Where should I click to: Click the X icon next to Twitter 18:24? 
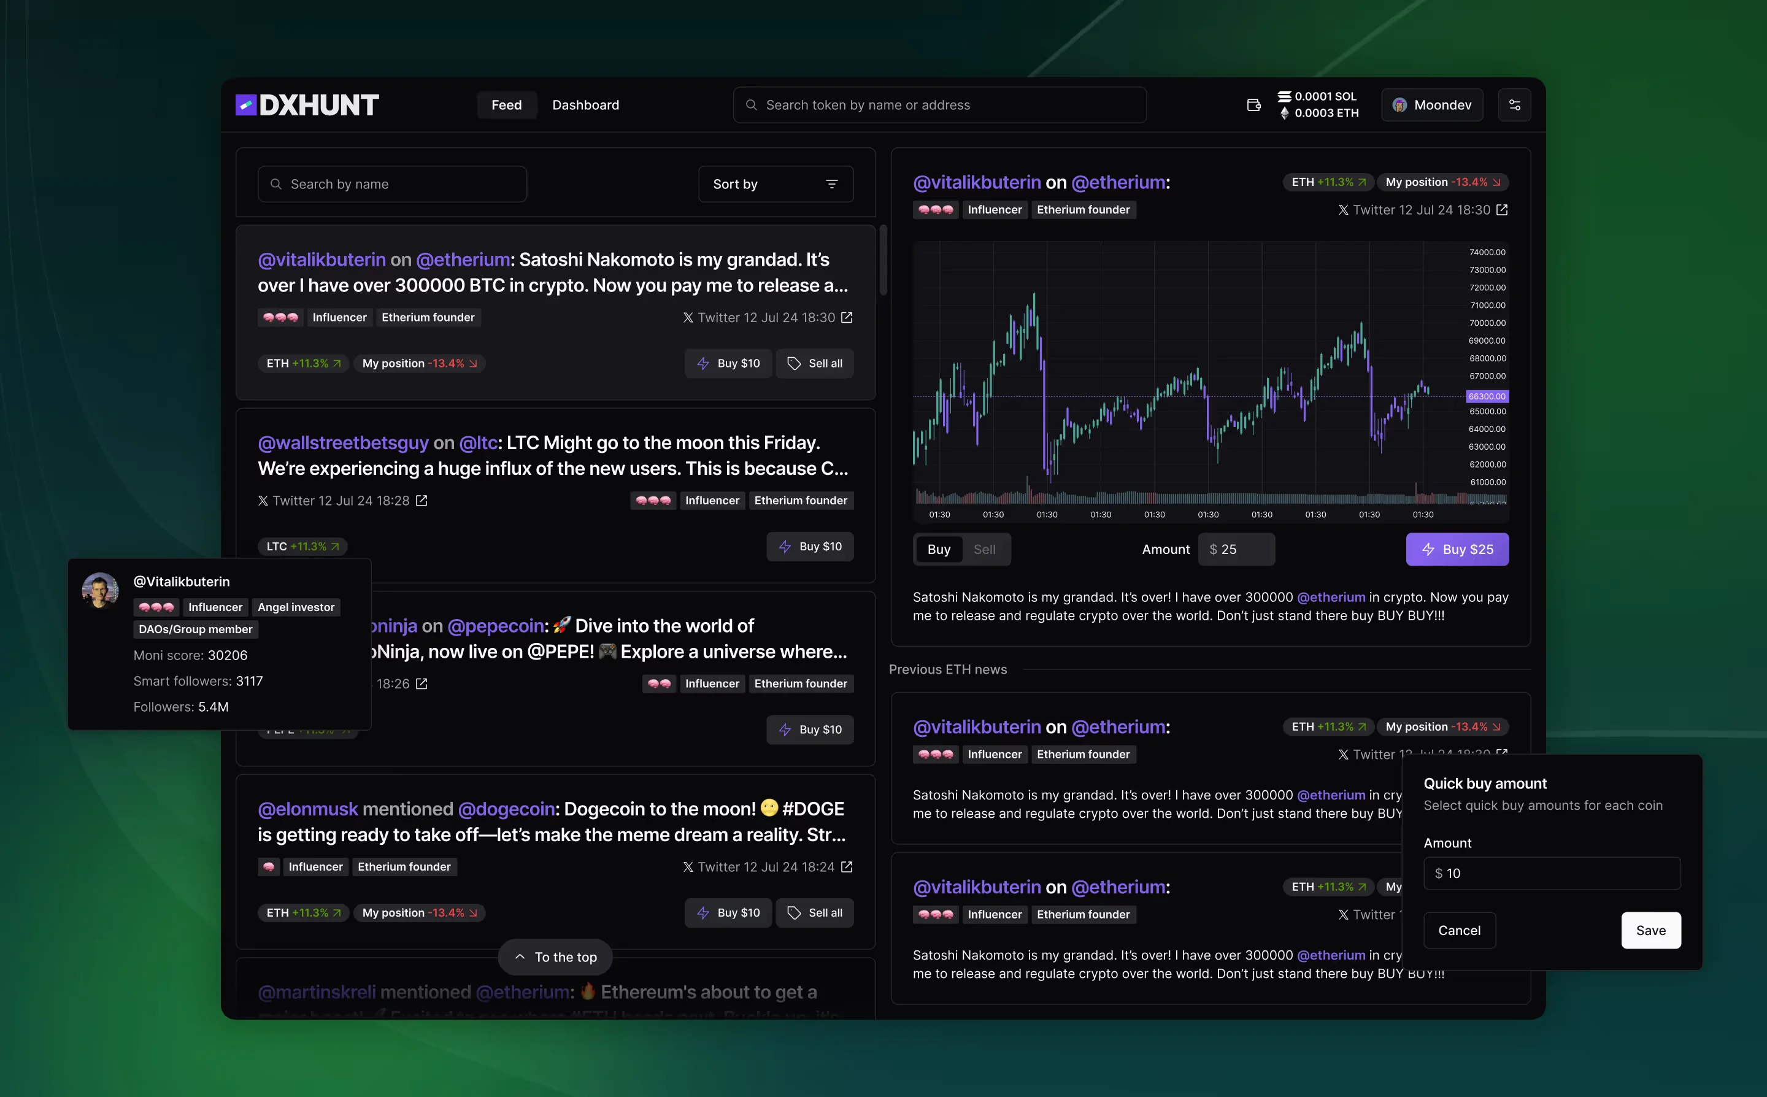[x=688, y=867]
